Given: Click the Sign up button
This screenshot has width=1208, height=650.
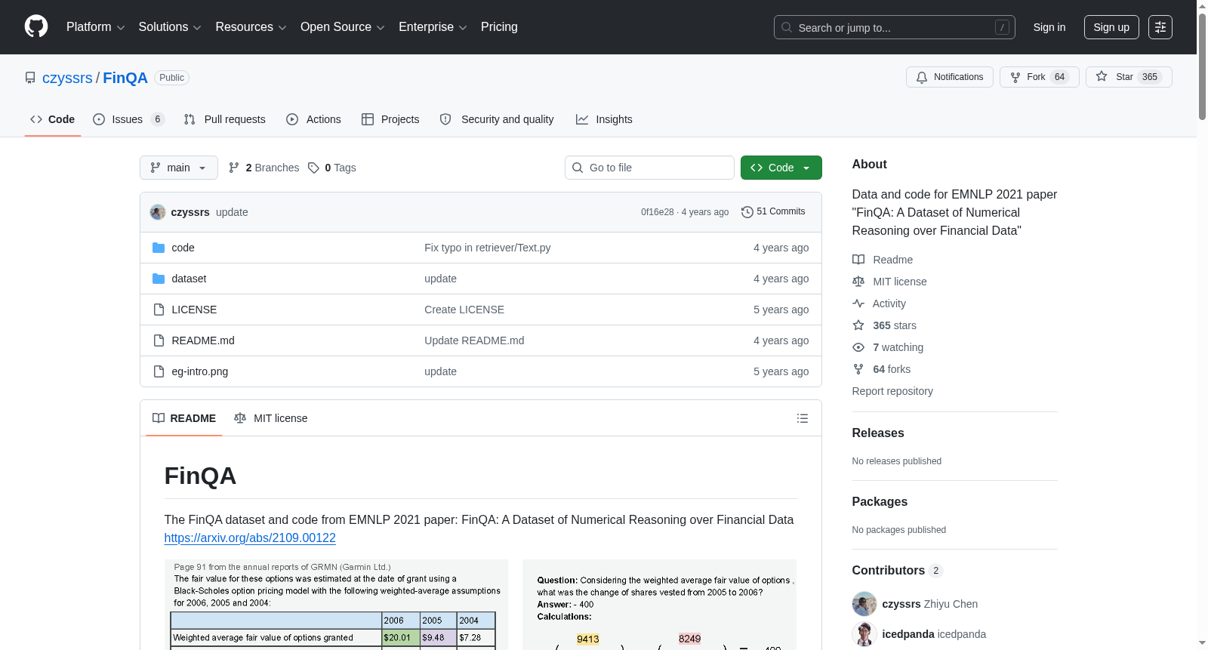Looking at the screenshot, I should pos(1111,27).
